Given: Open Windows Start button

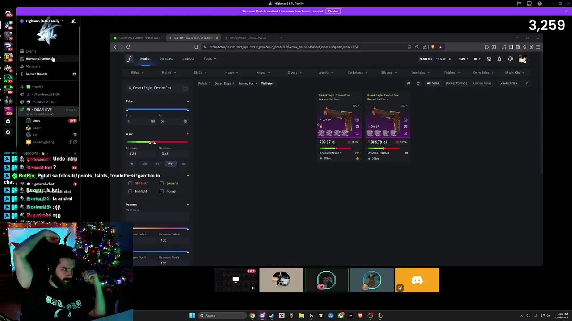Looking at the screenshot, I should click(x=192, y=316).
